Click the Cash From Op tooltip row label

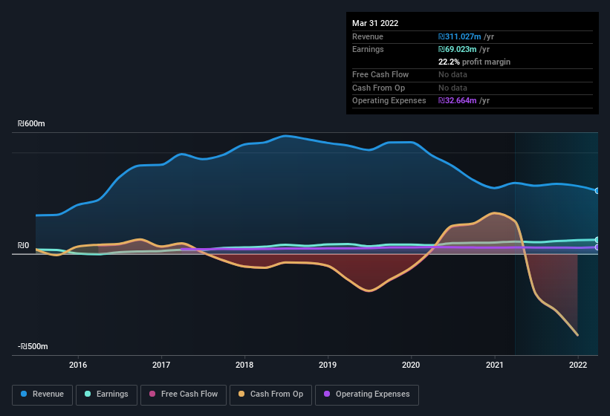[378, 88]
